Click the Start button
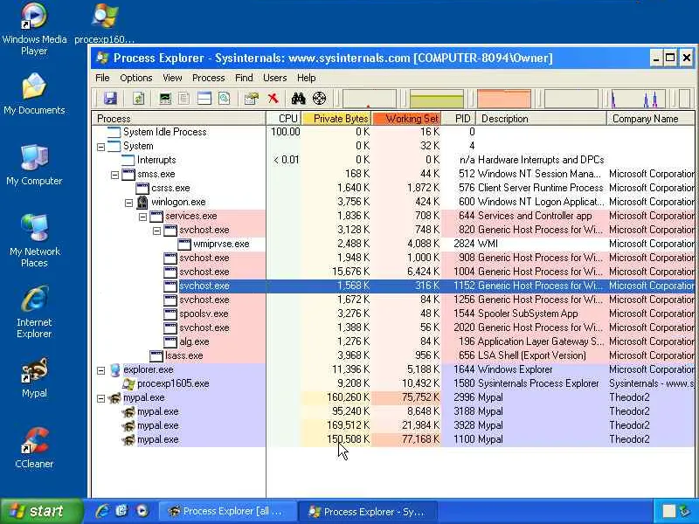 click(x=41, y=511)
